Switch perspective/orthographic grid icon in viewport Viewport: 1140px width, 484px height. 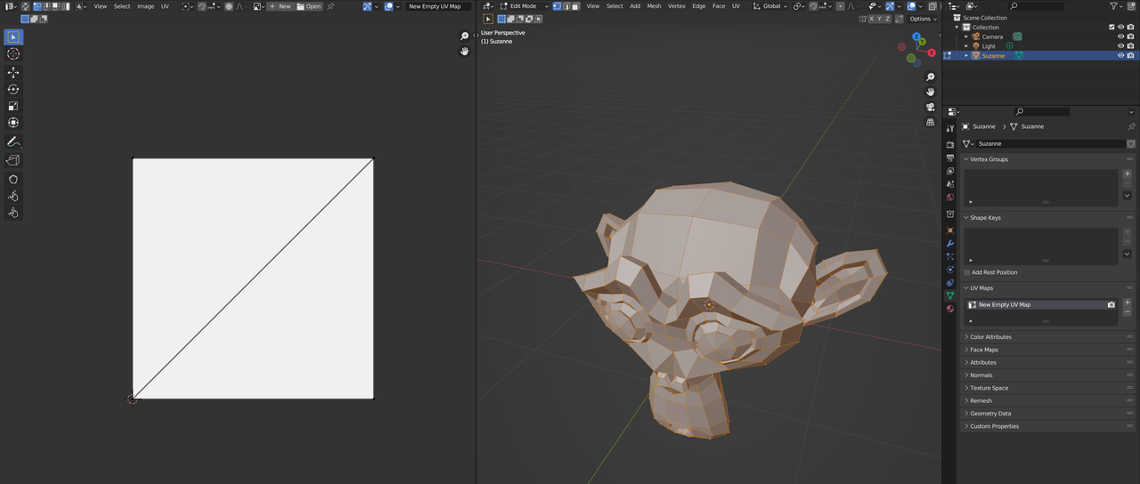pos(931,123)
